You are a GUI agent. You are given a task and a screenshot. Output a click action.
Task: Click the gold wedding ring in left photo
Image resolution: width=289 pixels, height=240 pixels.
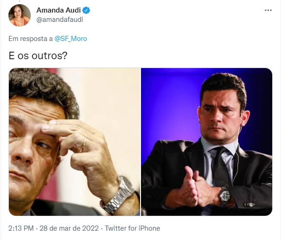pos(84,143)
